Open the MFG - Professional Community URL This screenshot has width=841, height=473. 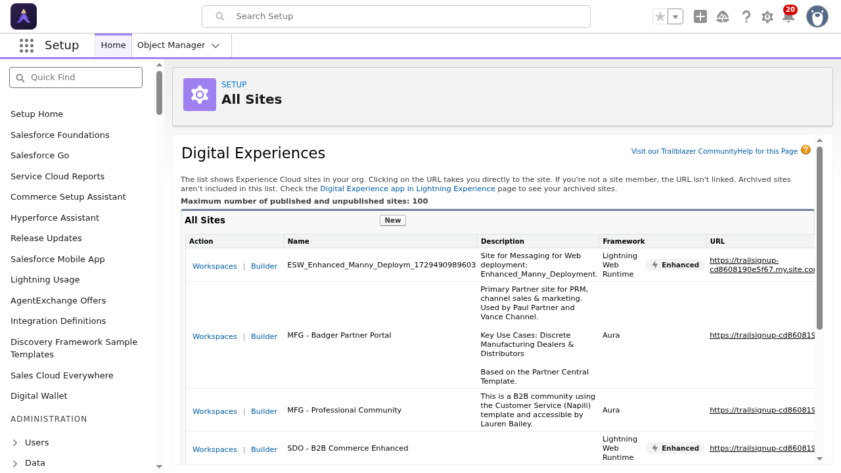coord(762,410)
